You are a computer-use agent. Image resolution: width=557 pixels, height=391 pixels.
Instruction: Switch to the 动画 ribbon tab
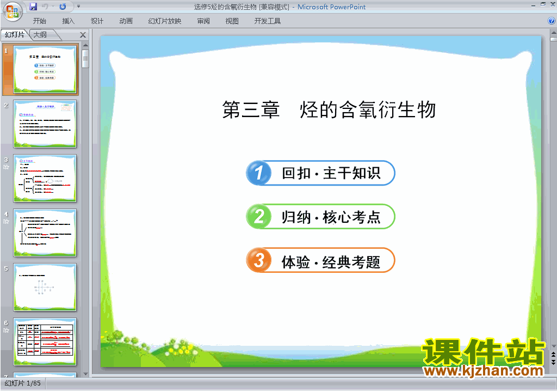pyautogui.click(x=126, y=21)
